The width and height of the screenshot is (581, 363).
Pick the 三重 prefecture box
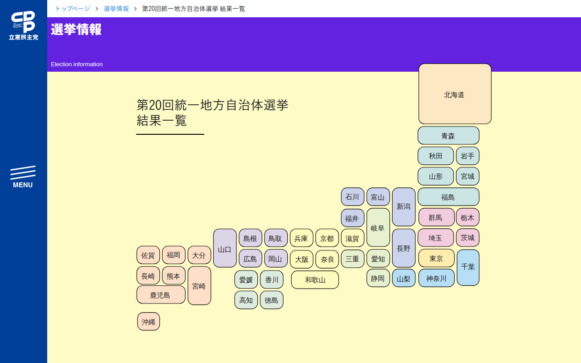[353, 259]
